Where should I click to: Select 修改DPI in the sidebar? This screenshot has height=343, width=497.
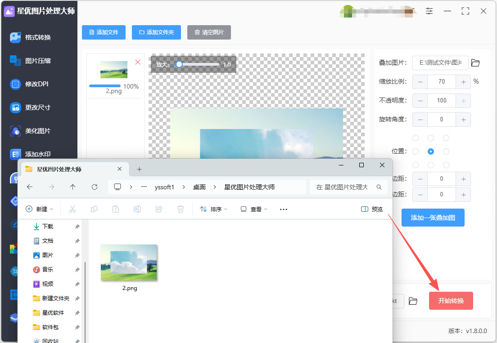click(29, 84)
